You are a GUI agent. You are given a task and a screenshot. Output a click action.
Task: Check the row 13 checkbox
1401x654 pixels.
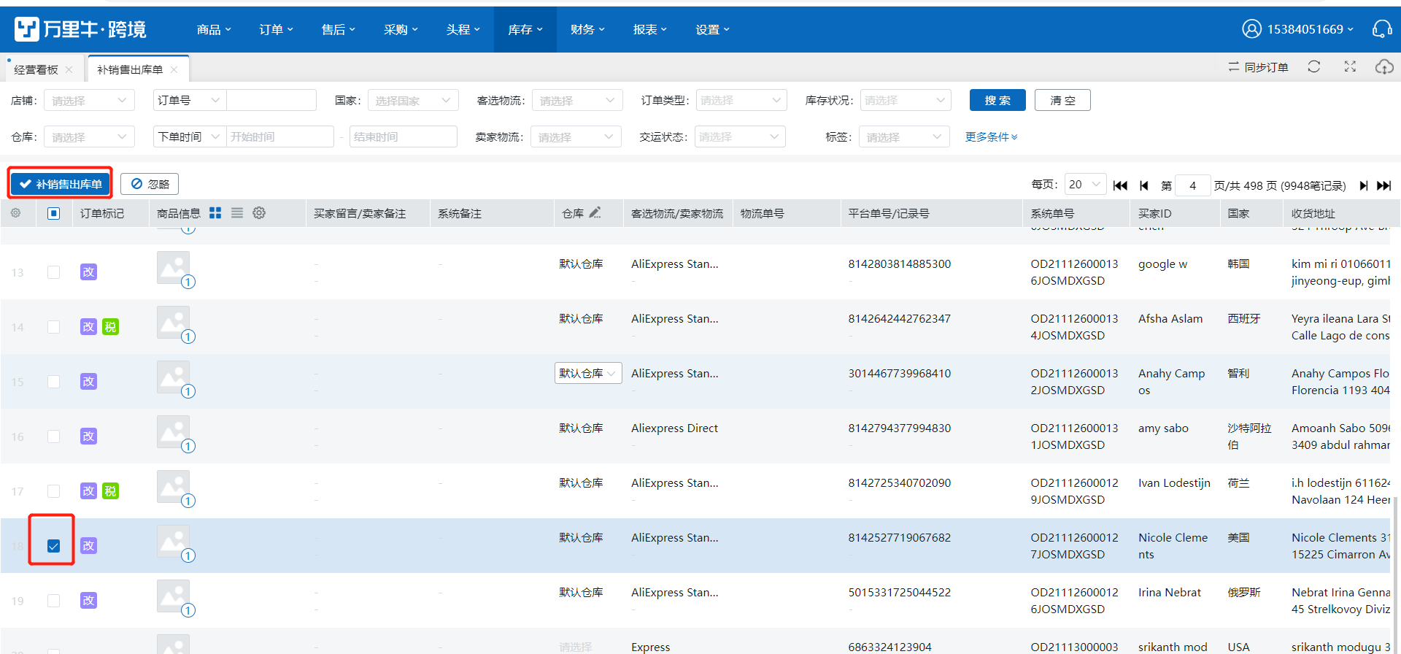(53, 272)
